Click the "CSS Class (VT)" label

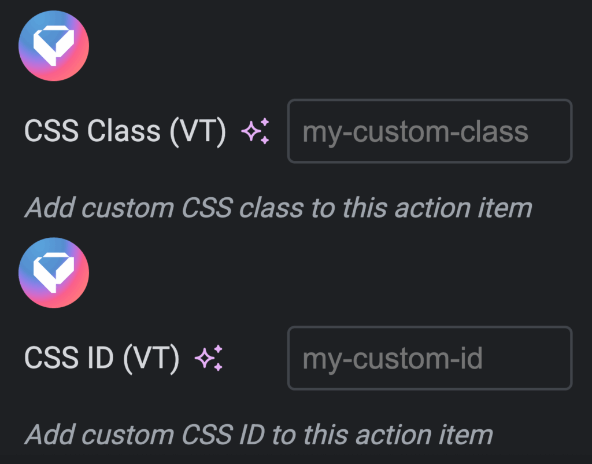pos(125,132)
